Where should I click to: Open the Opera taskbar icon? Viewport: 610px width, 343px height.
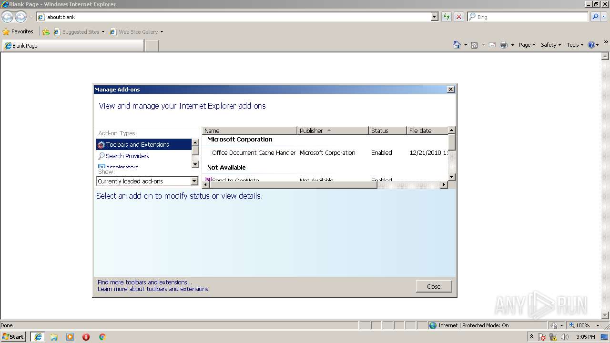pos(86,337)
